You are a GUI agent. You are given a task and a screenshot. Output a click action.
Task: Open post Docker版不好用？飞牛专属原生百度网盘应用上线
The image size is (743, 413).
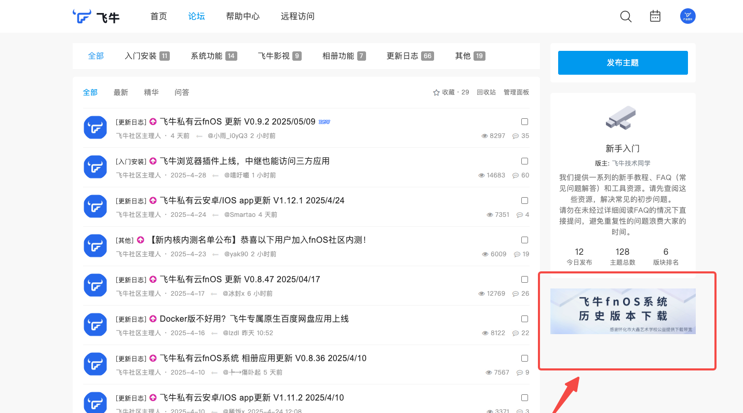pyautogui.click(x=254, y=319)
